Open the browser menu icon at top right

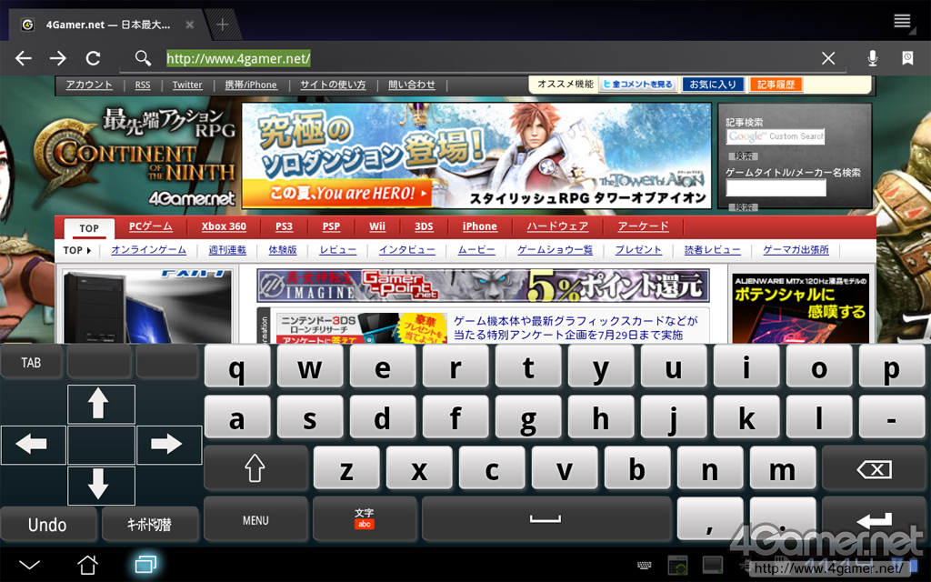[902, 22]
